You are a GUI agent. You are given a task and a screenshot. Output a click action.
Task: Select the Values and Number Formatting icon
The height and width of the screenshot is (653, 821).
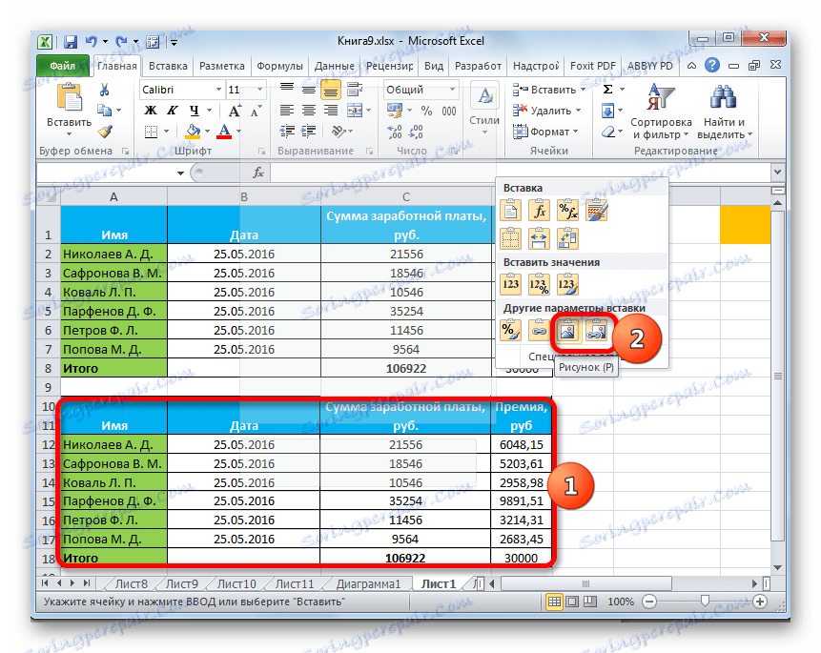coord(538,282)
